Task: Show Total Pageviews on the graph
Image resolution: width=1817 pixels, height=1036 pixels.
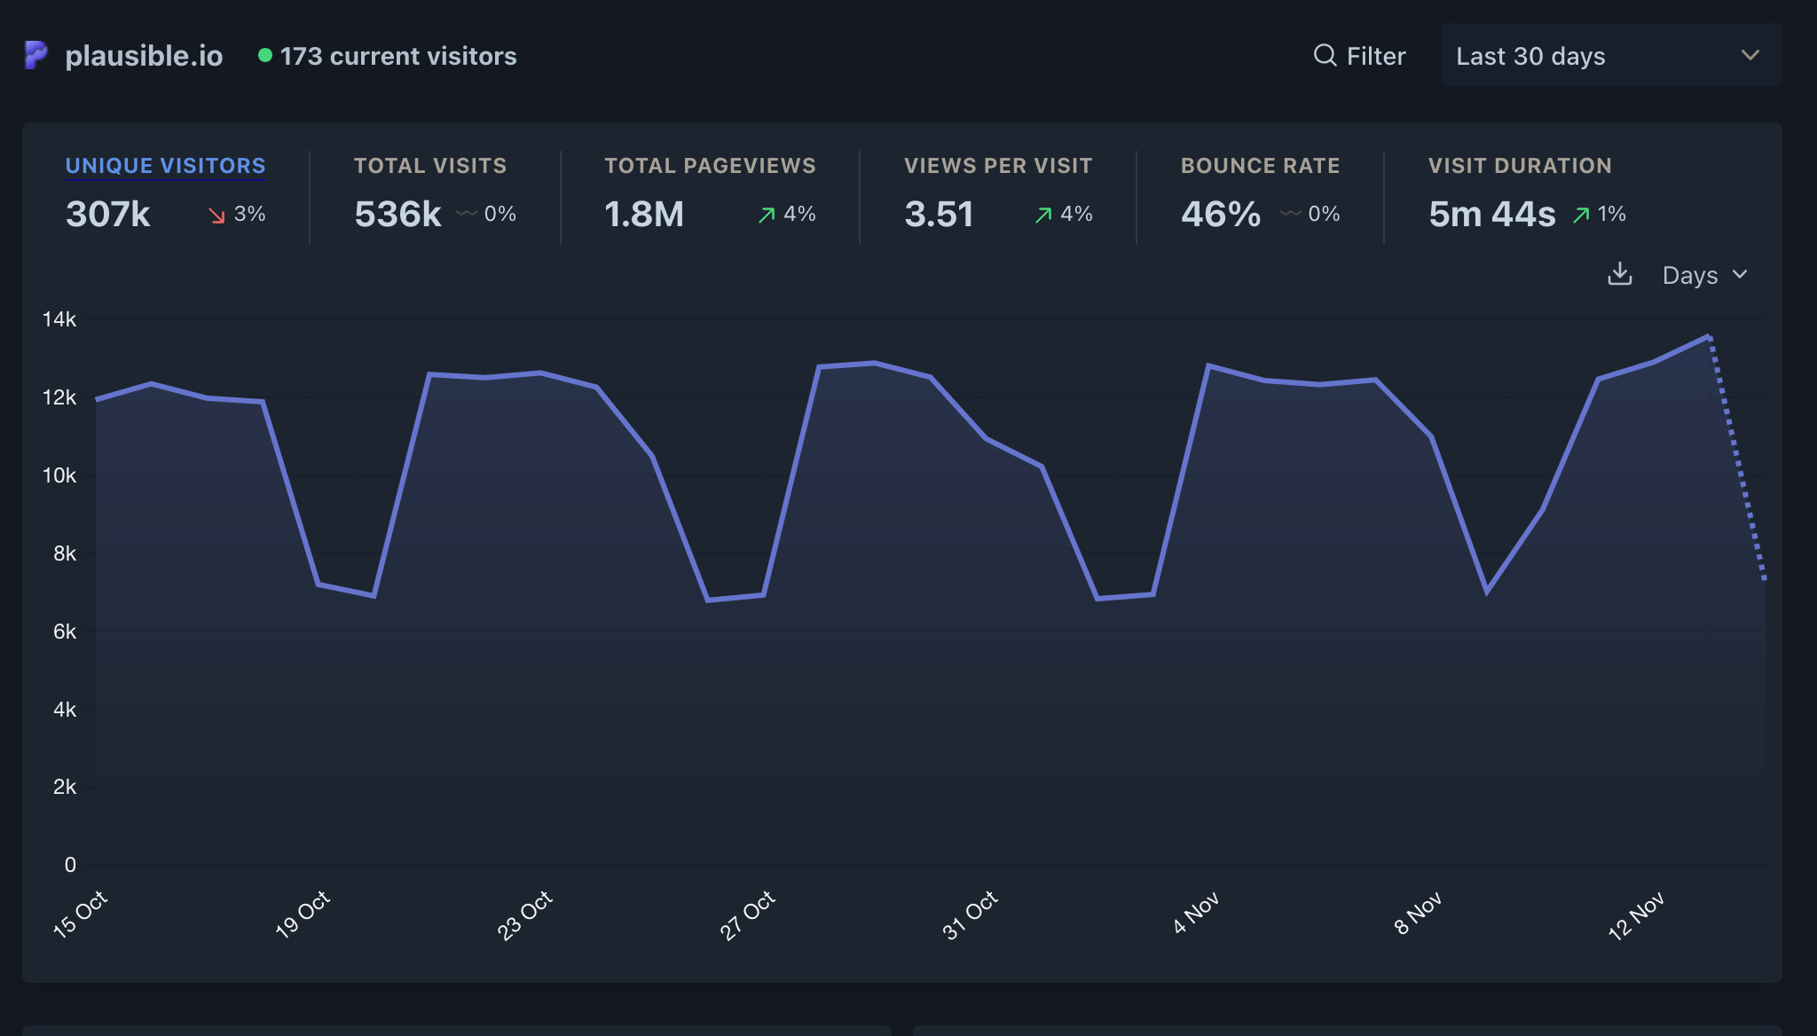Action: [x=710, y=166]
